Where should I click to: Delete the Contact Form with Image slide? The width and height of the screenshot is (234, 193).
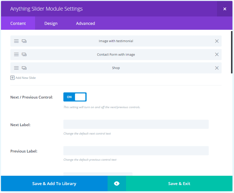click(217, 54)
